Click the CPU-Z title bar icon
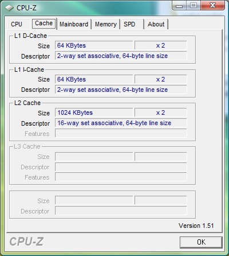The width and height of the screenshot is (229, 256). pyautogui.click(x=9, y=8)
